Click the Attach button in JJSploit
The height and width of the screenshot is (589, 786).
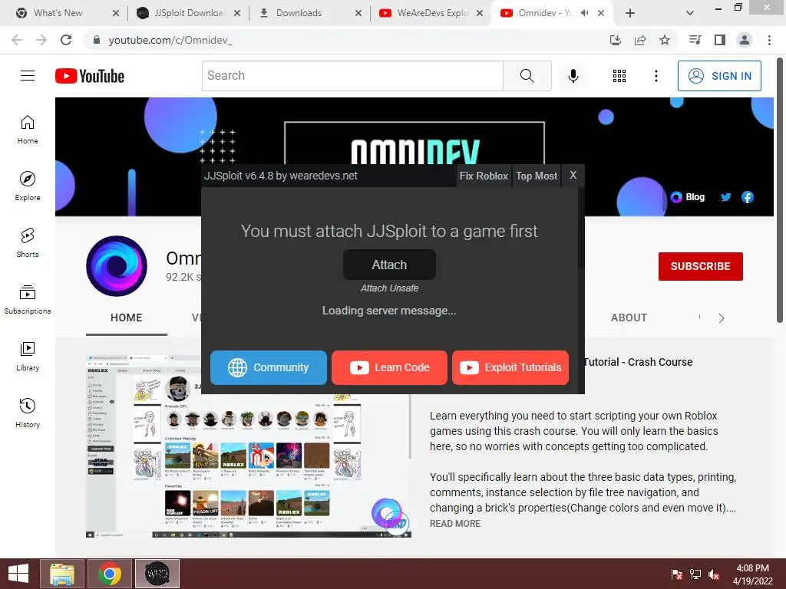[389, 265]
